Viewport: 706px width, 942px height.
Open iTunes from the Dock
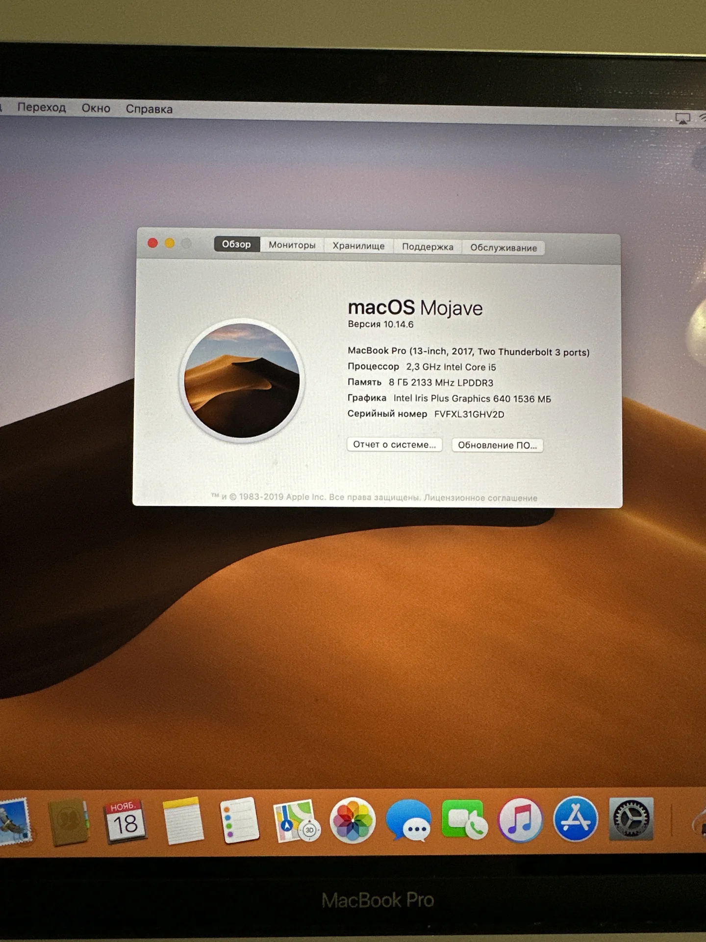coord(520,819)
